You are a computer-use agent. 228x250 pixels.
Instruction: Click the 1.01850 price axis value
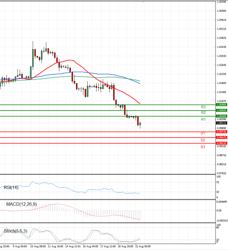(222, 83)
